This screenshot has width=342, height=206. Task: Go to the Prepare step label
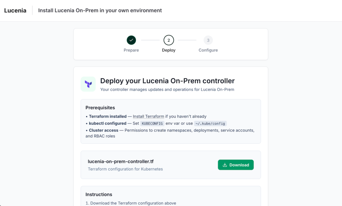coord(131,50)
